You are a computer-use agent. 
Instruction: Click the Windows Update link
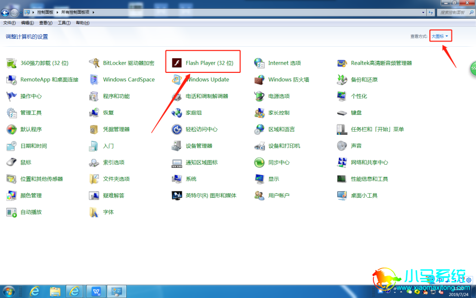tap(208, 80)
